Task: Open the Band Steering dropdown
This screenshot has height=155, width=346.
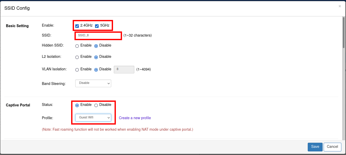Action: click(x=93, y=83)
